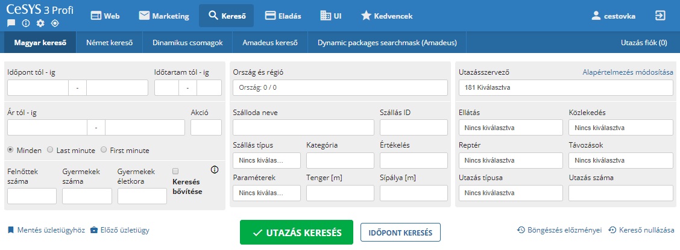Viewport: 680px width, 250px height.
Task: Select the Last minute radio button
Action: (50, 150)
